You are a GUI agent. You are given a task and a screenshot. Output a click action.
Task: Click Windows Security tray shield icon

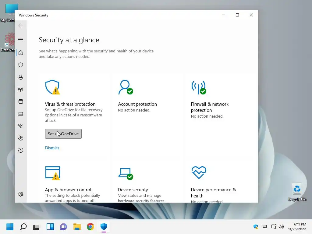tap(256, 227)
